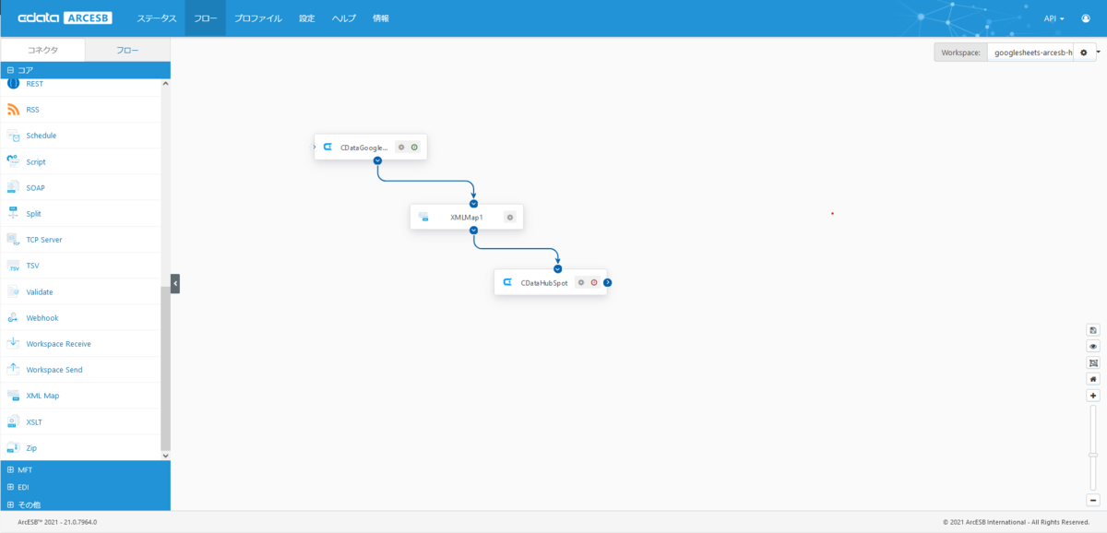Screen dimensions: 1107x533
Task: Open the 設定 menu
Action: (x=307, y=18)
